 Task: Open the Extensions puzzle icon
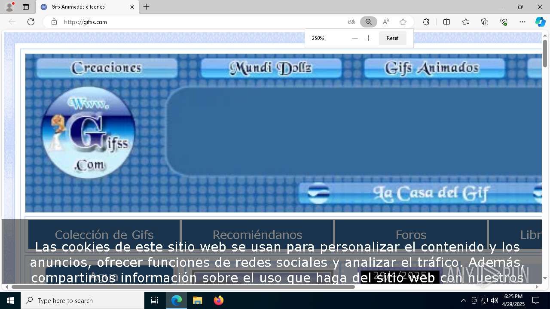426,22
